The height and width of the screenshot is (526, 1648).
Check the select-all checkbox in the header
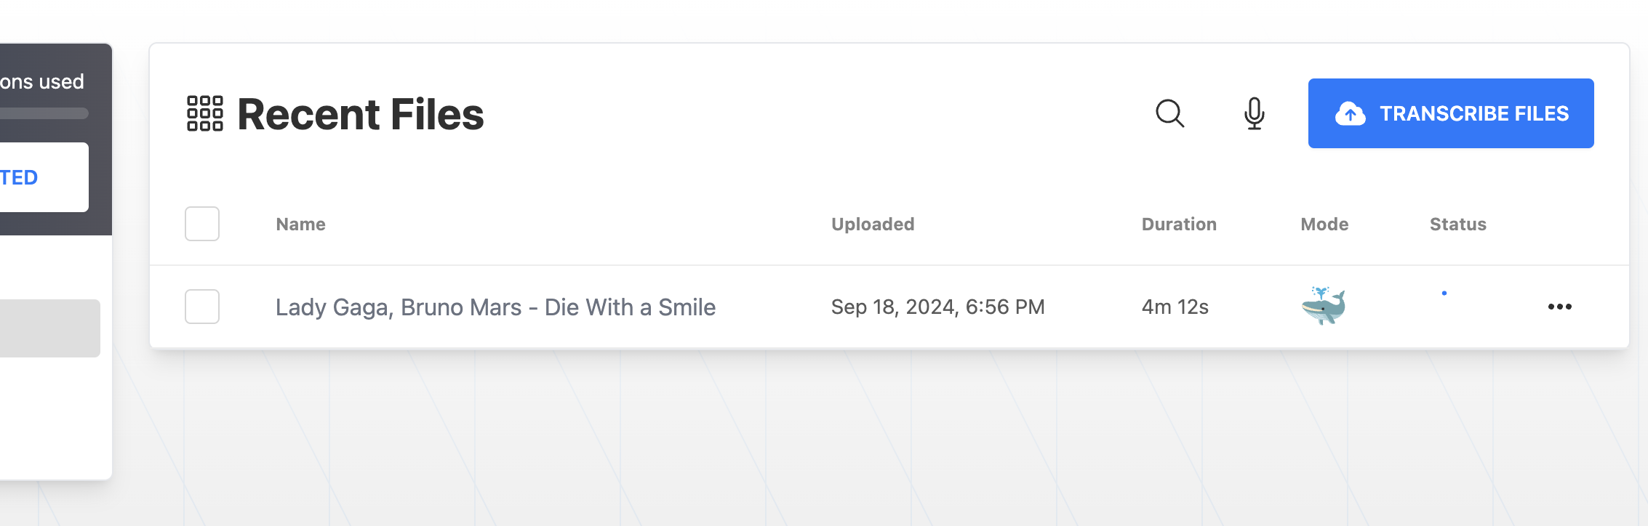201,224
